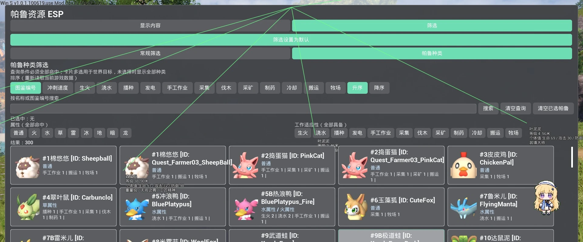
Task: Open the 常规筛选 tab
Action: tap(150, 54)
